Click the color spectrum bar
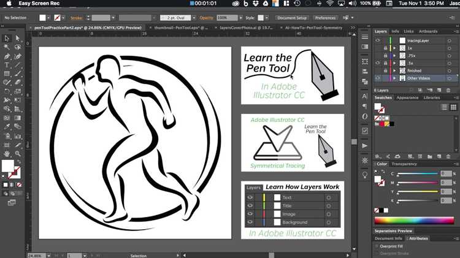This screenshot has width=460, height=258. 414,221
